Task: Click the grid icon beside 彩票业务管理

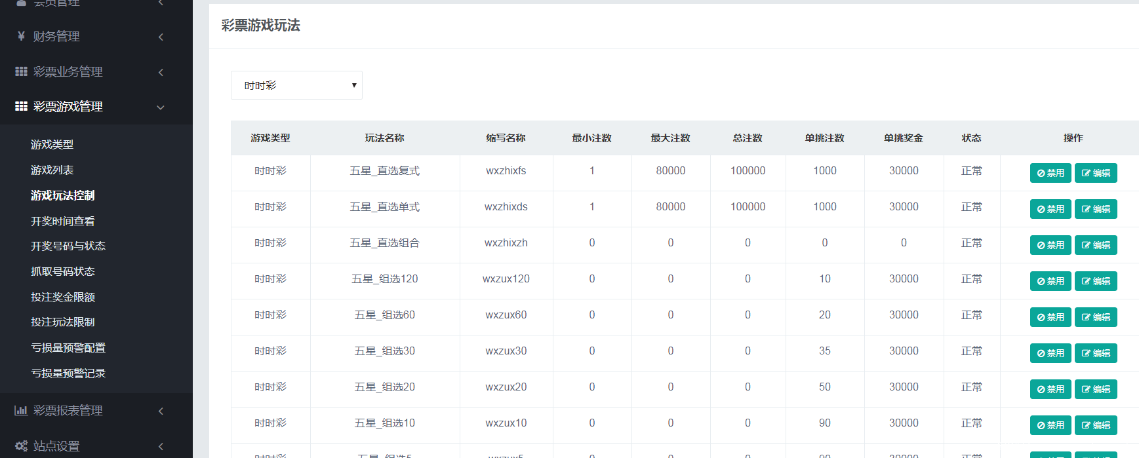Action: pyautogui.click(x=21, y=71)
